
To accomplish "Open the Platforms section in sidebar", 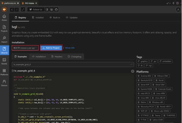I will tap(4, 72).
